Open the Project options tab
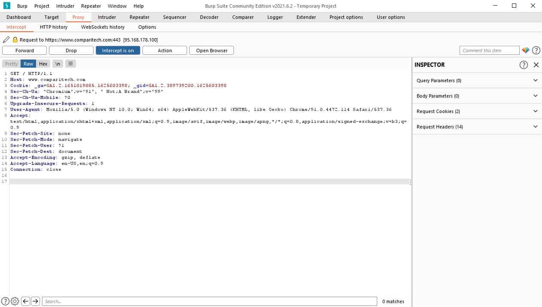The image size is (542, 307). click(346, 17)
